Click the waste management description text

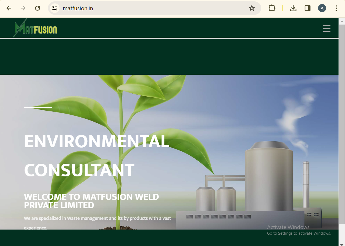pyautogui.click(x=97, y=223)
